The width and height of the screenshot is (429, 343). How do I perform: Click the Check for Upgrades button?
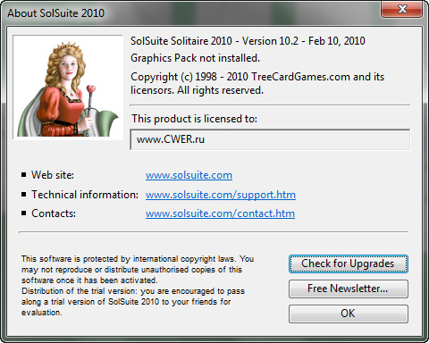pos(349,264)
